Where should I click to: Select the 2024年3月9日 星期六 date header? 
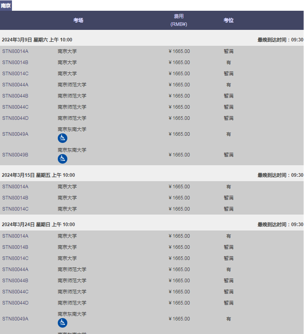pos(38,40)
